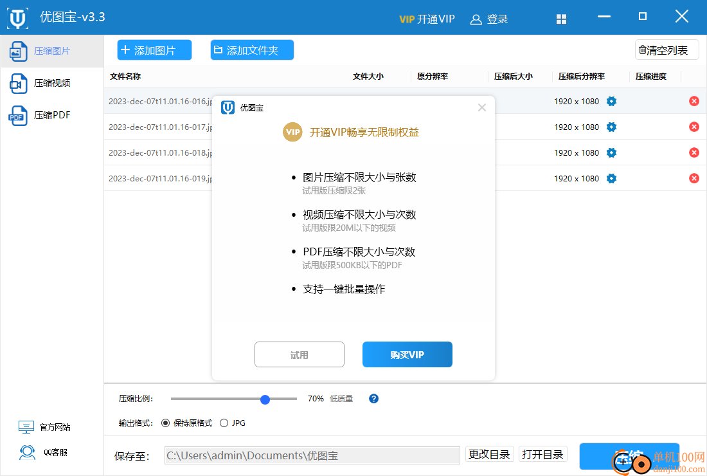Remove file 017 with red delete icon
The height and width of the screenshot is (476, 707).
point(694,127)
